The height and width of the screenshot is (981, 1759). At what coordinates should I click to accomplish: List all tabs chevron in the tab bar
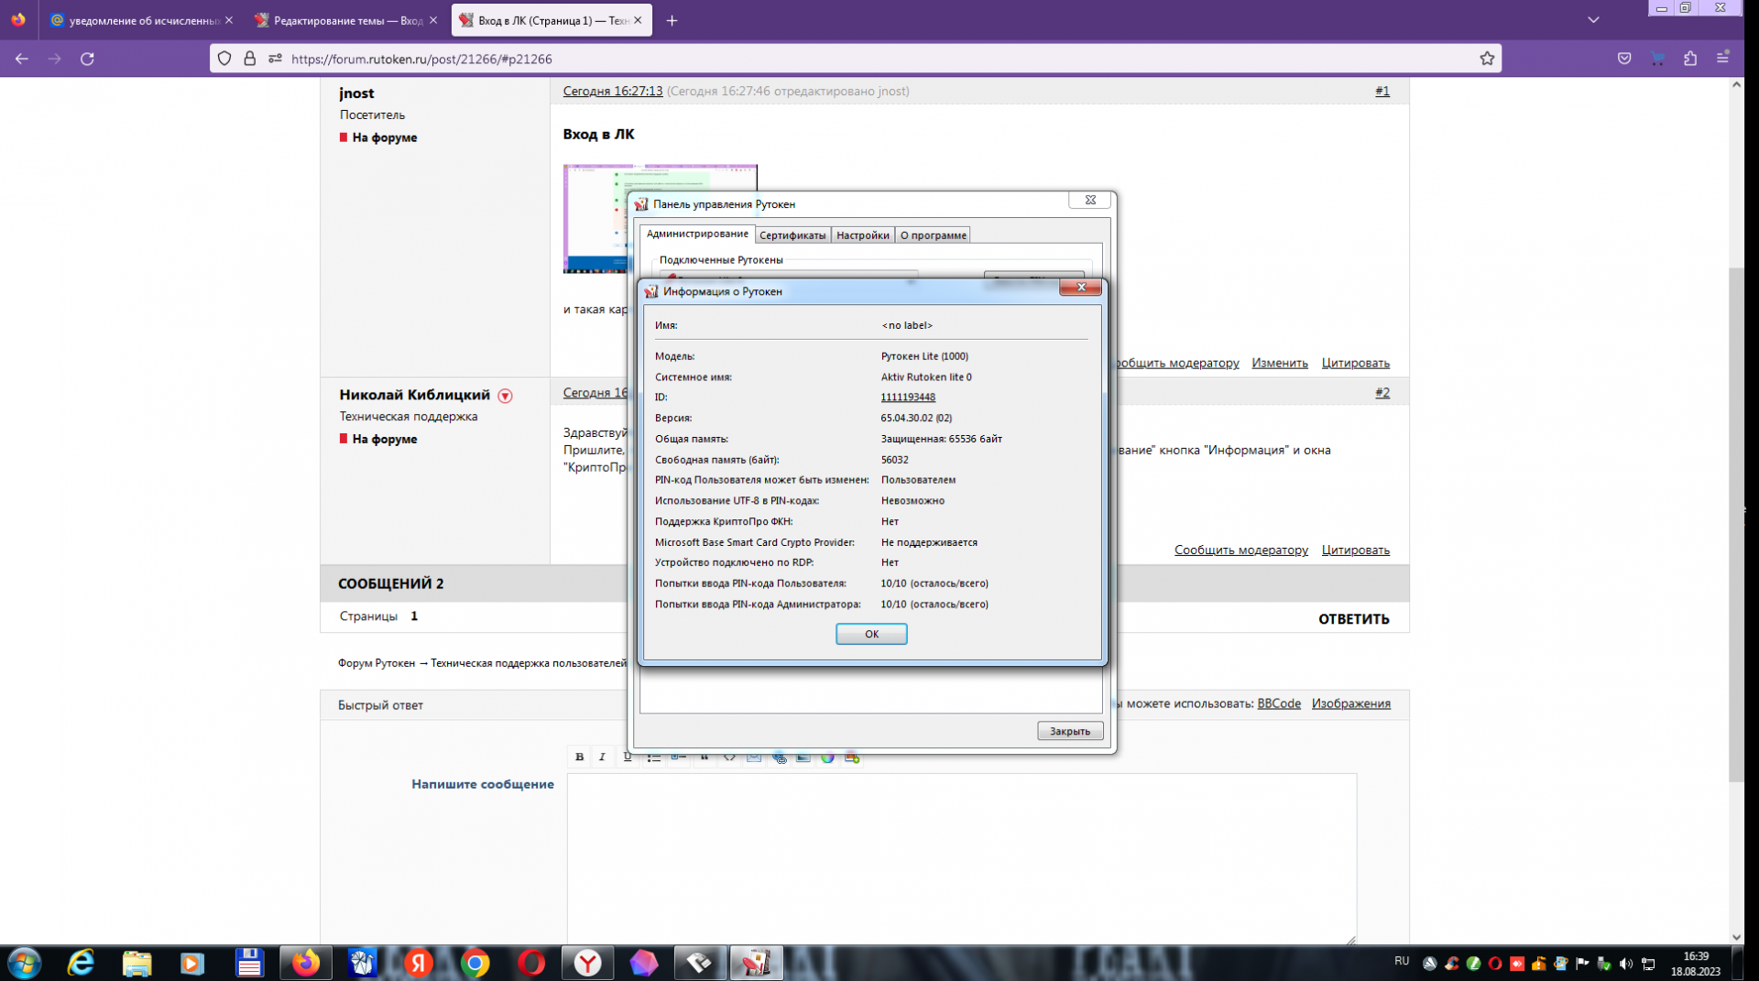pos(1593,20)
